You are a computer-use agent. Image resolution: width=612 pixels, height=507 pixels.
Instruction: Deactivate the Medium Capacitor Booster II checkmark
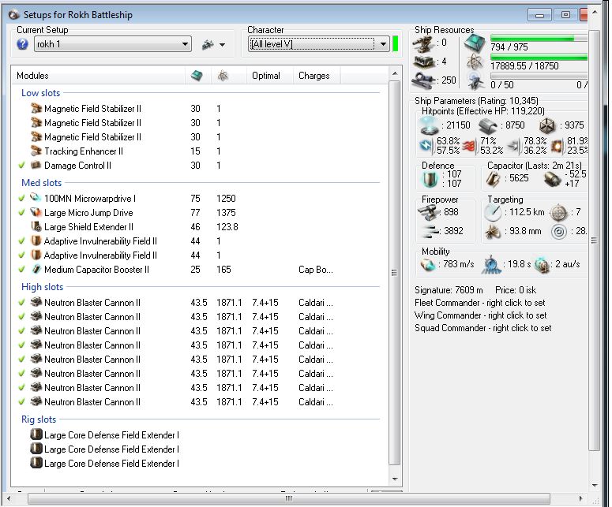pos(21,270)
